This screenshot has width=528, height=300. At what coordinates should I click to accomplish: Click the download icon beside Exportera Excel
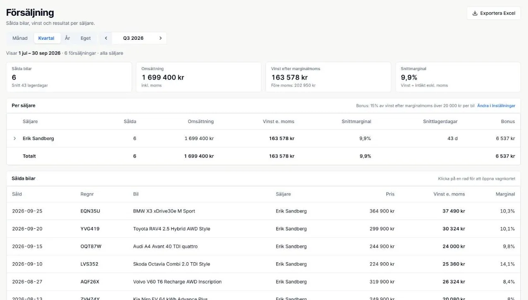(x=475, y=13)
